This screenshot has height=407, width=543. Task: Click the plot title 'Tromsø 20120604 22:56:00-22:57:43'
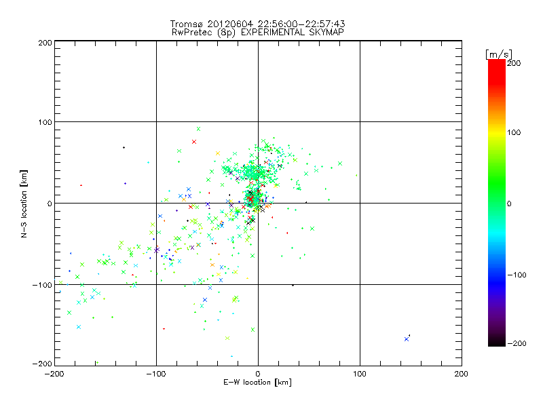[x=257, y=24]
